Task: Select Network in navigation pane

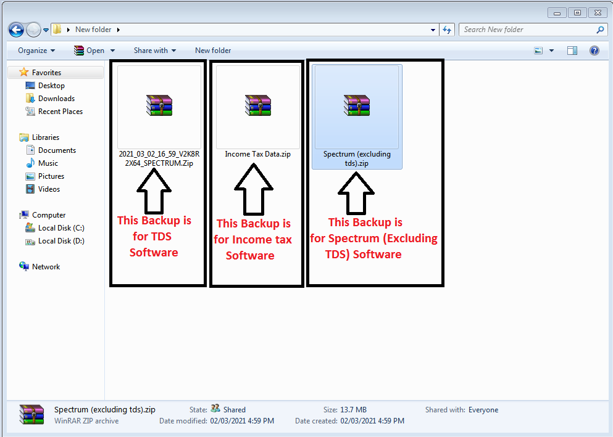Action: (46, 267)
